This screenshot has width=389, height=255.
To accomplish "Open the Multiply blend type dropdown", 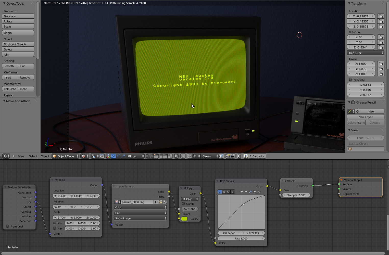I will [190, 199].
